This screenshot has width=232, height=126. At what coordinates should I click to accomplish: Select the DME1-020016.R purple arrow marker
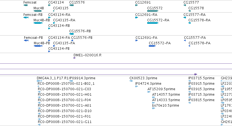(x=75, y=58)
